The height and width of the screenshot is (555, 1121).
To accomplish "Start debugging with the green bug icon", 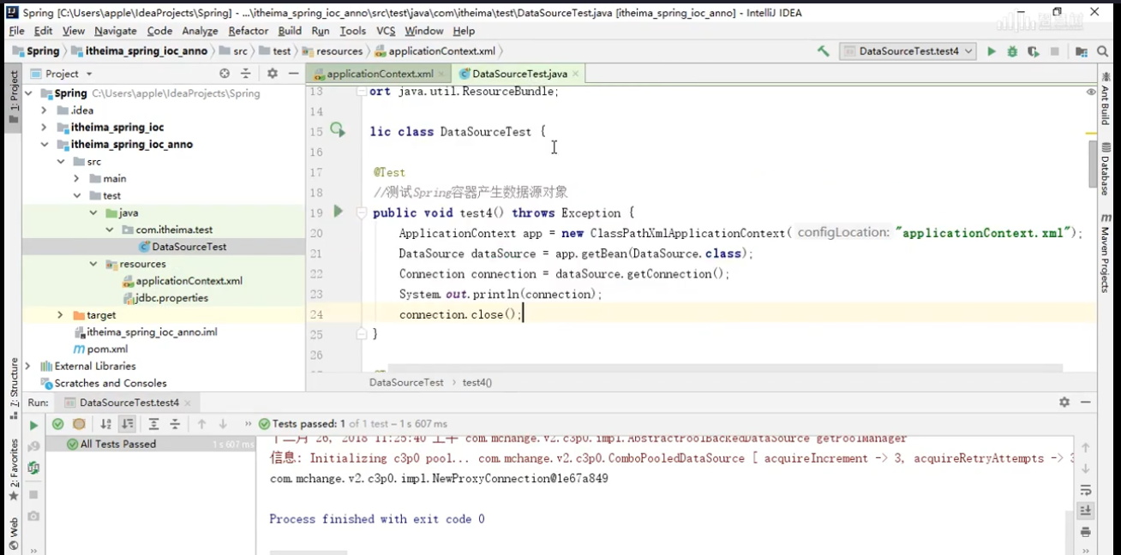I will click(1012, 51).
